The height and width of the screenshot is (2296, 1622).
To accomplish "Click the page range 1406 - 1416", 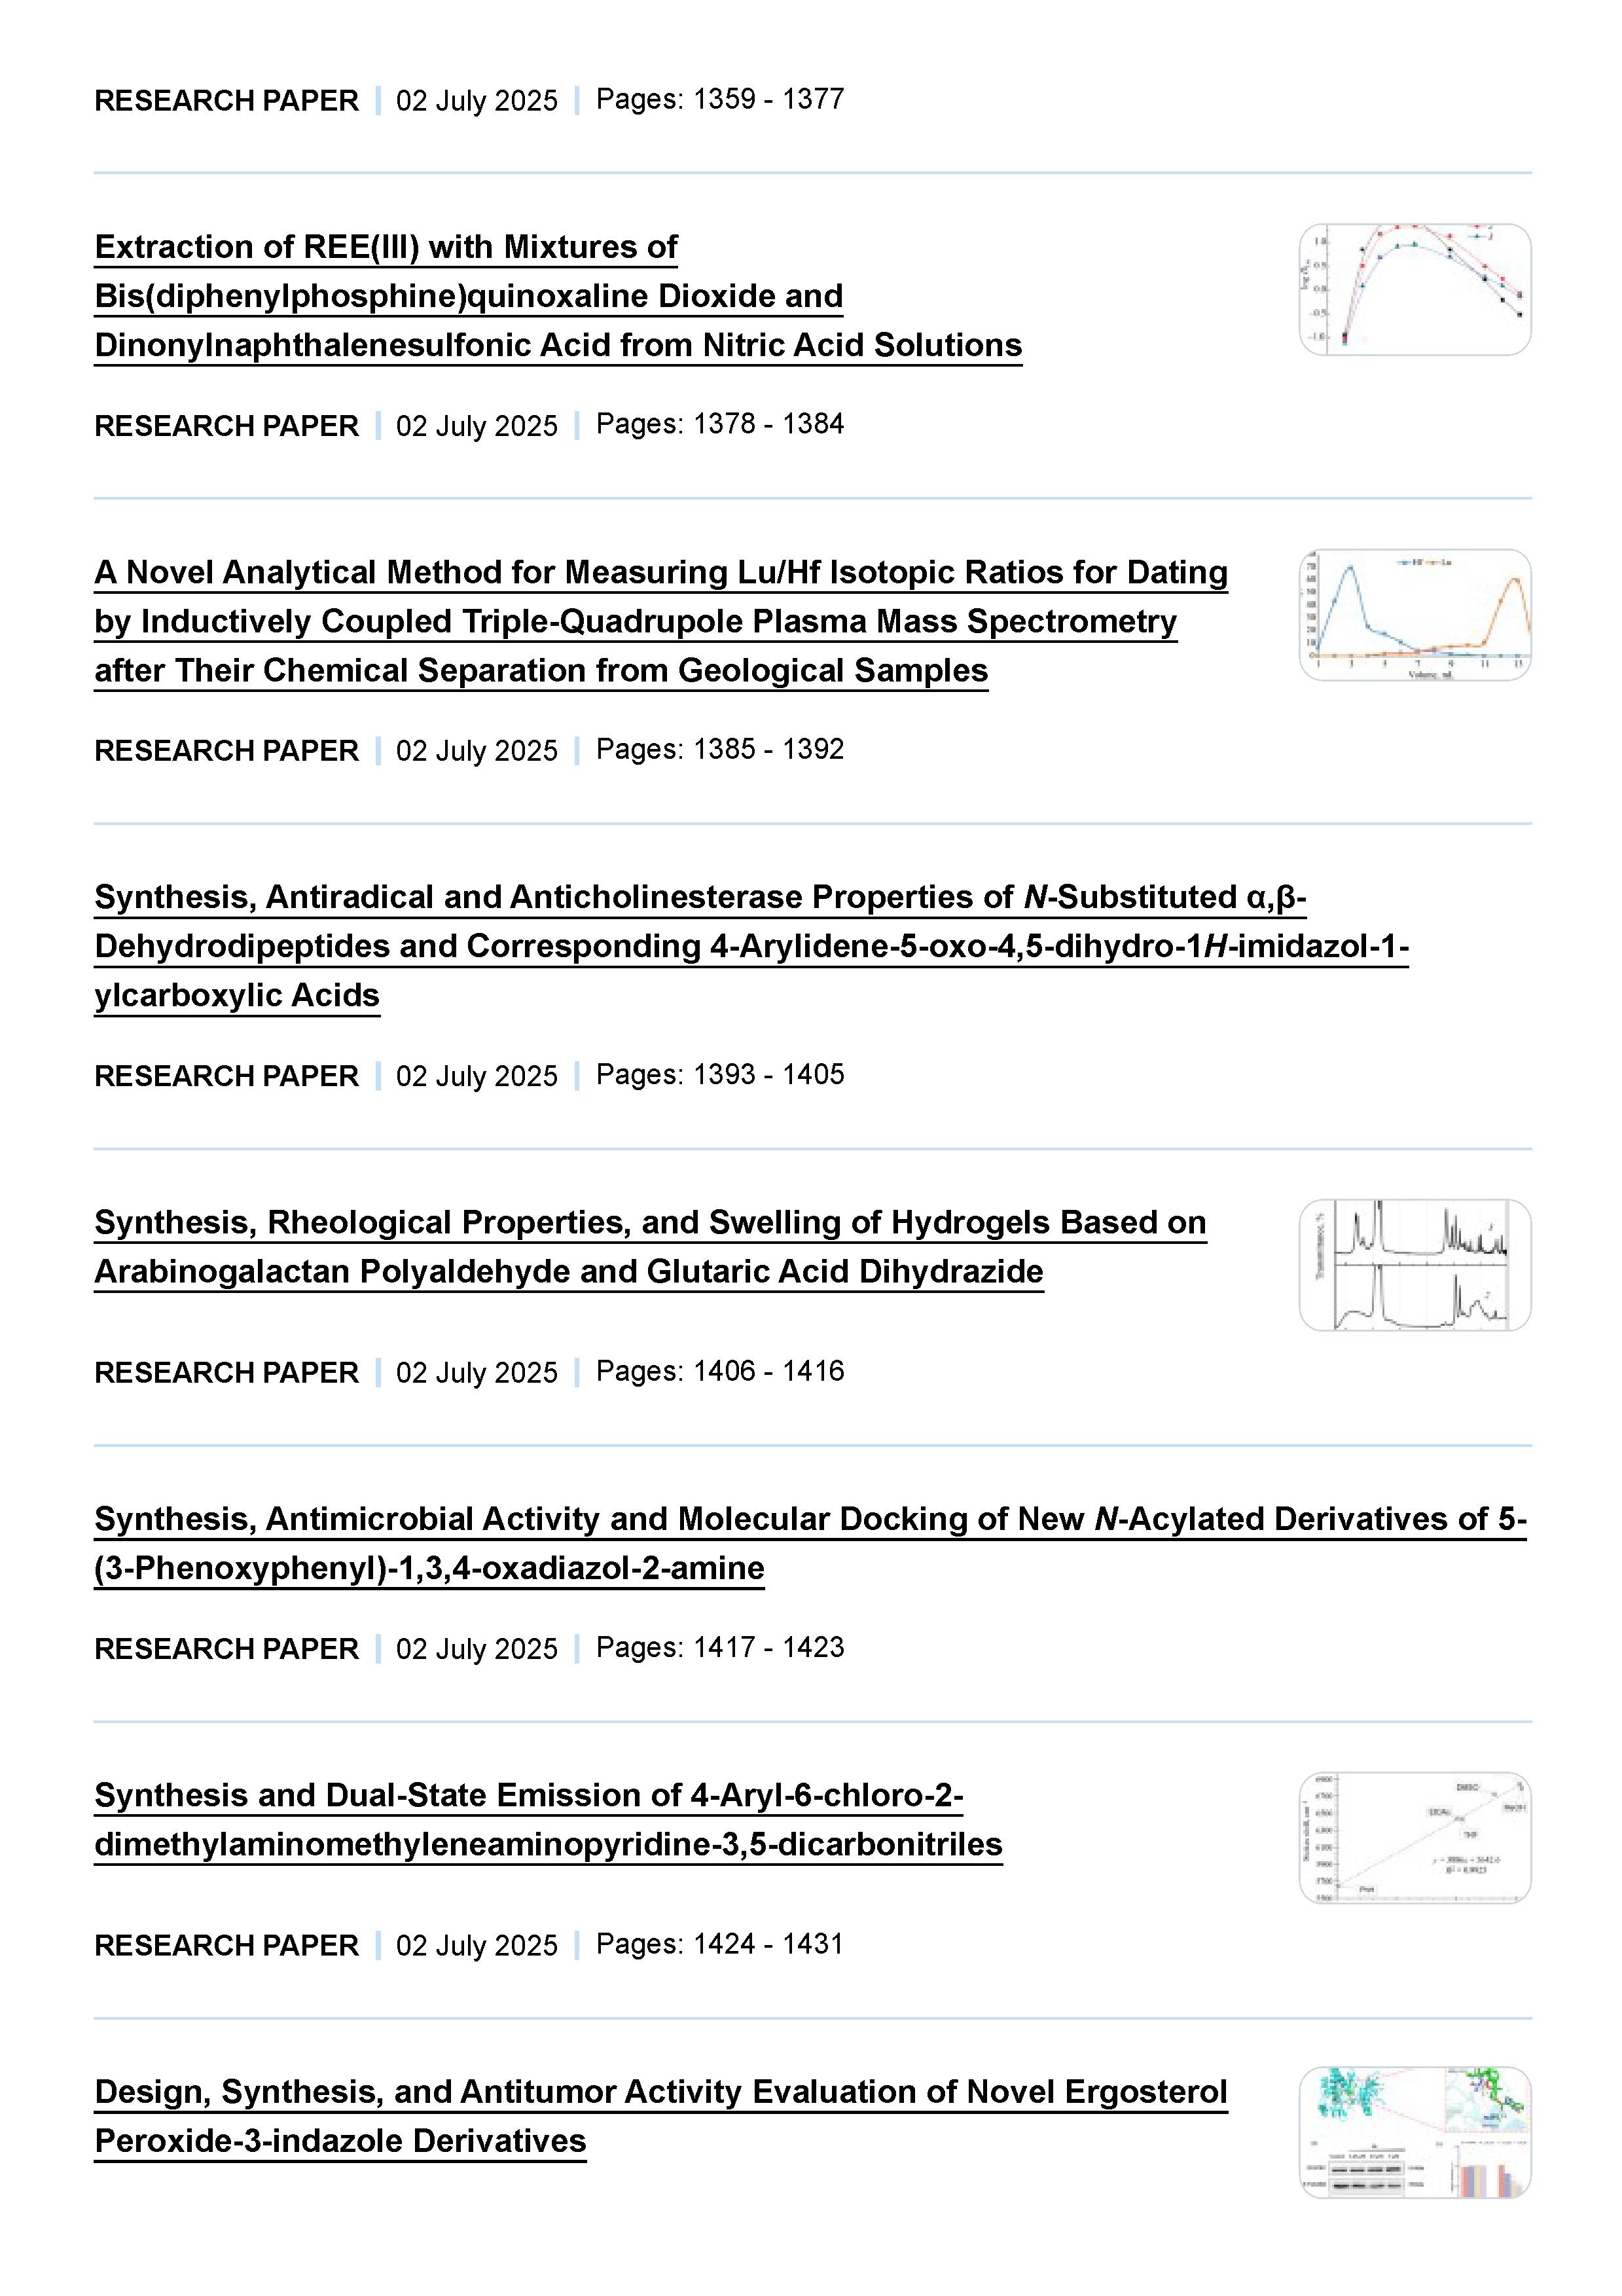I will click(x=720, y=1371).
